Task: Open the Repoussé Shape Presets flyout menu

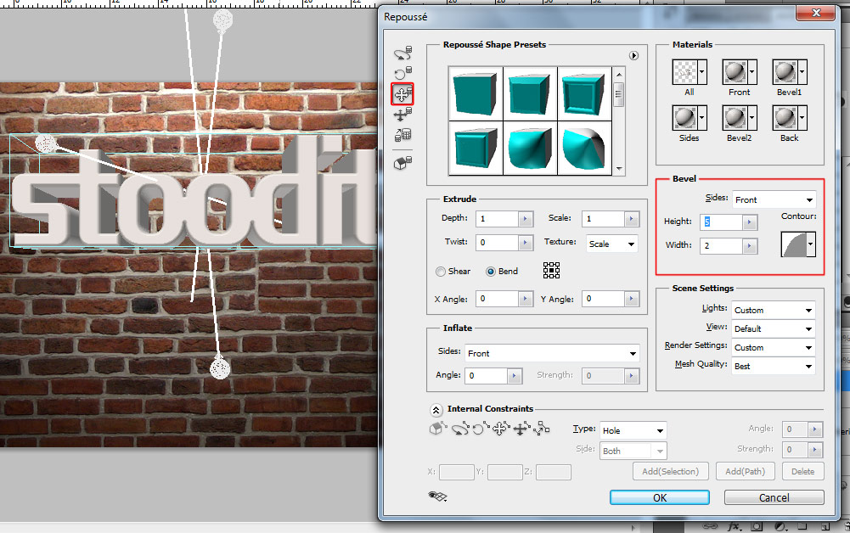Action: click(633, 56)
